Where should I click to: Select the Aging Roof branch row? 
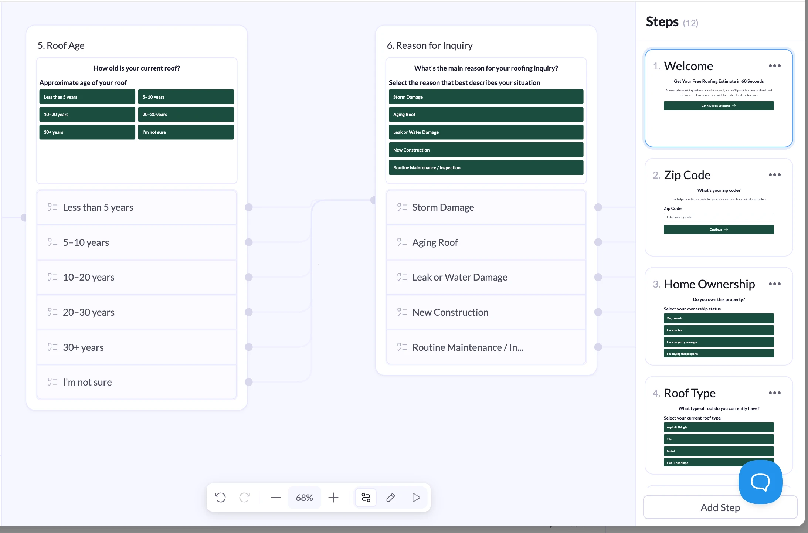click(x=486, y=242)
